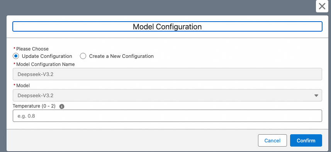Click the Temperature (0 - 2) label

[34, 106]
